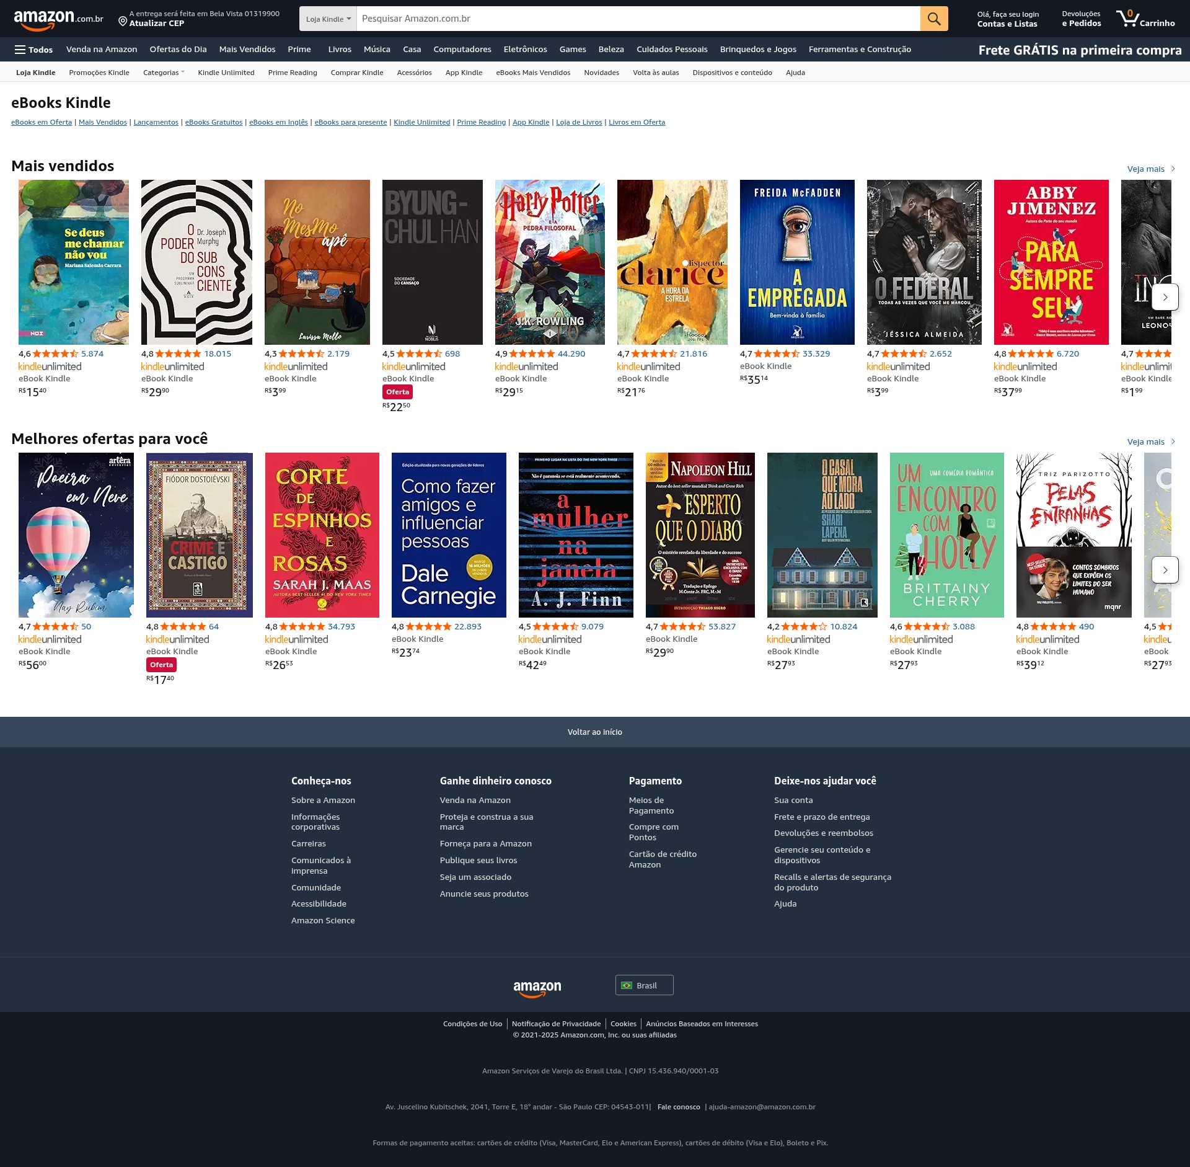Click 44.290 review count for Harry Potter
Viewport: 1190px width, 1167px height.
[x=571, y=354]
